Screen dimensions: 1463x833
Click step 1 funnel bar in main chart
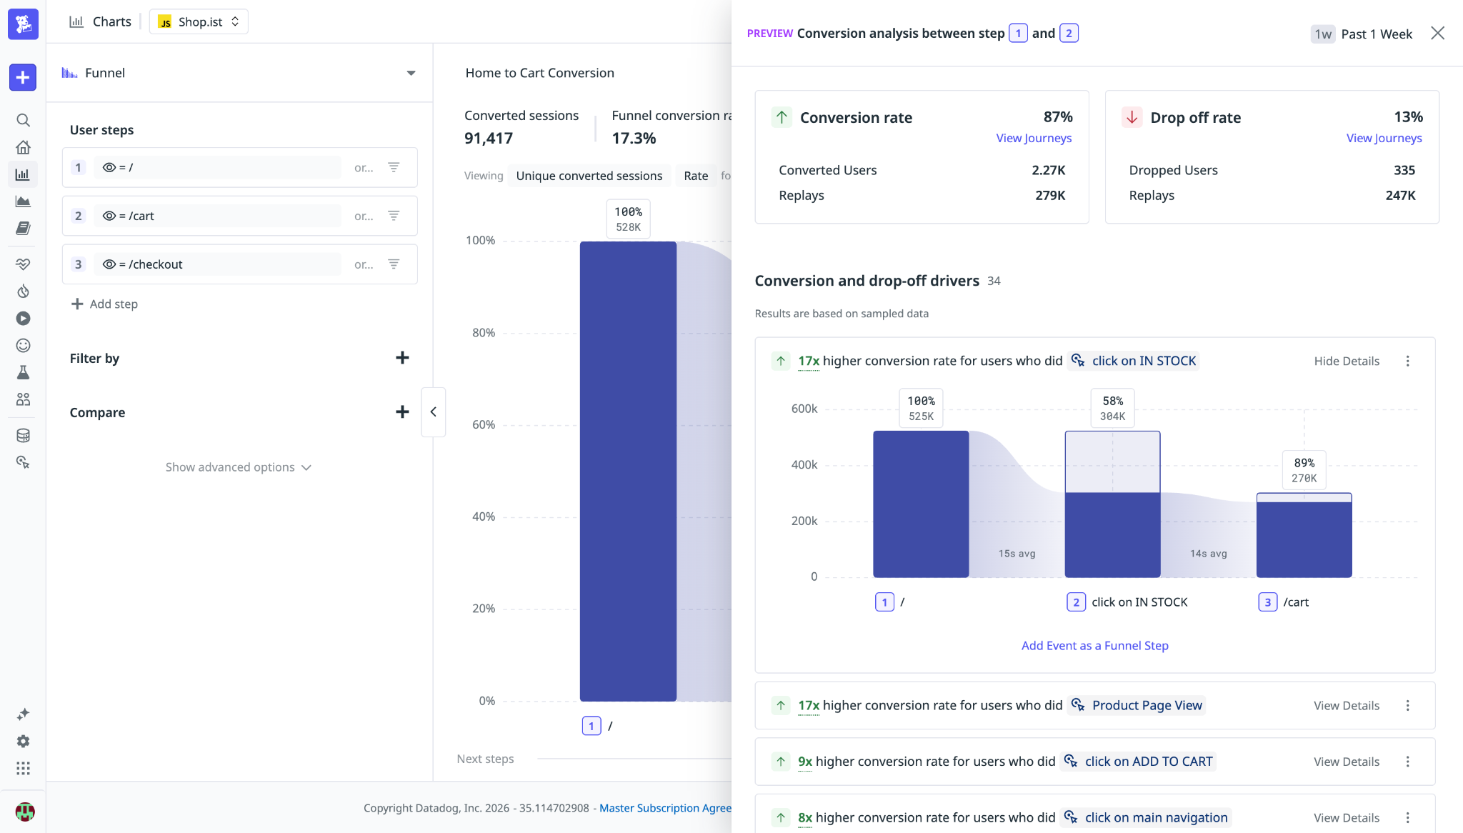click(x=628, y=472)
